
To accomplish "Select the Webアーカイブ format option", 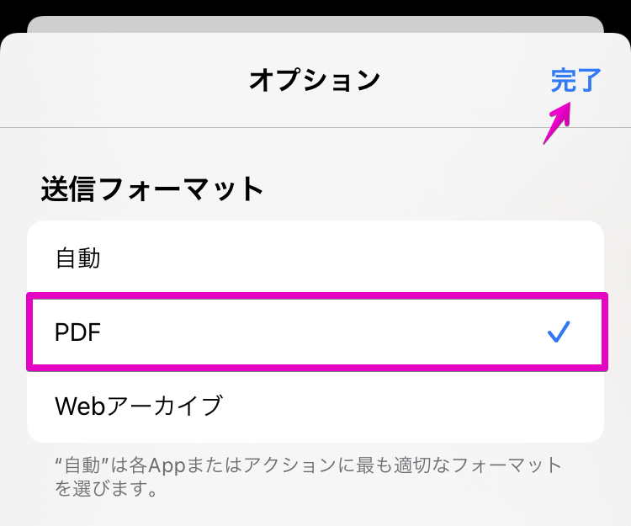I will (x=315, y=406).
